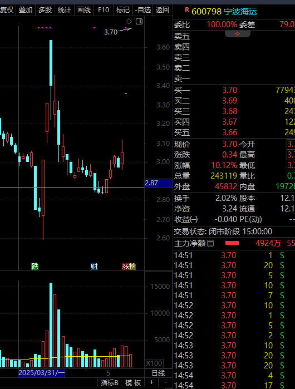295x389 pixels.
Task: Zoom in chart with plus button
Action: (x=151, y=382)
